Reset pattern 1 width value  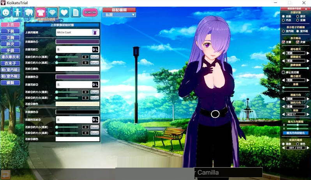(x=95, y=57)
